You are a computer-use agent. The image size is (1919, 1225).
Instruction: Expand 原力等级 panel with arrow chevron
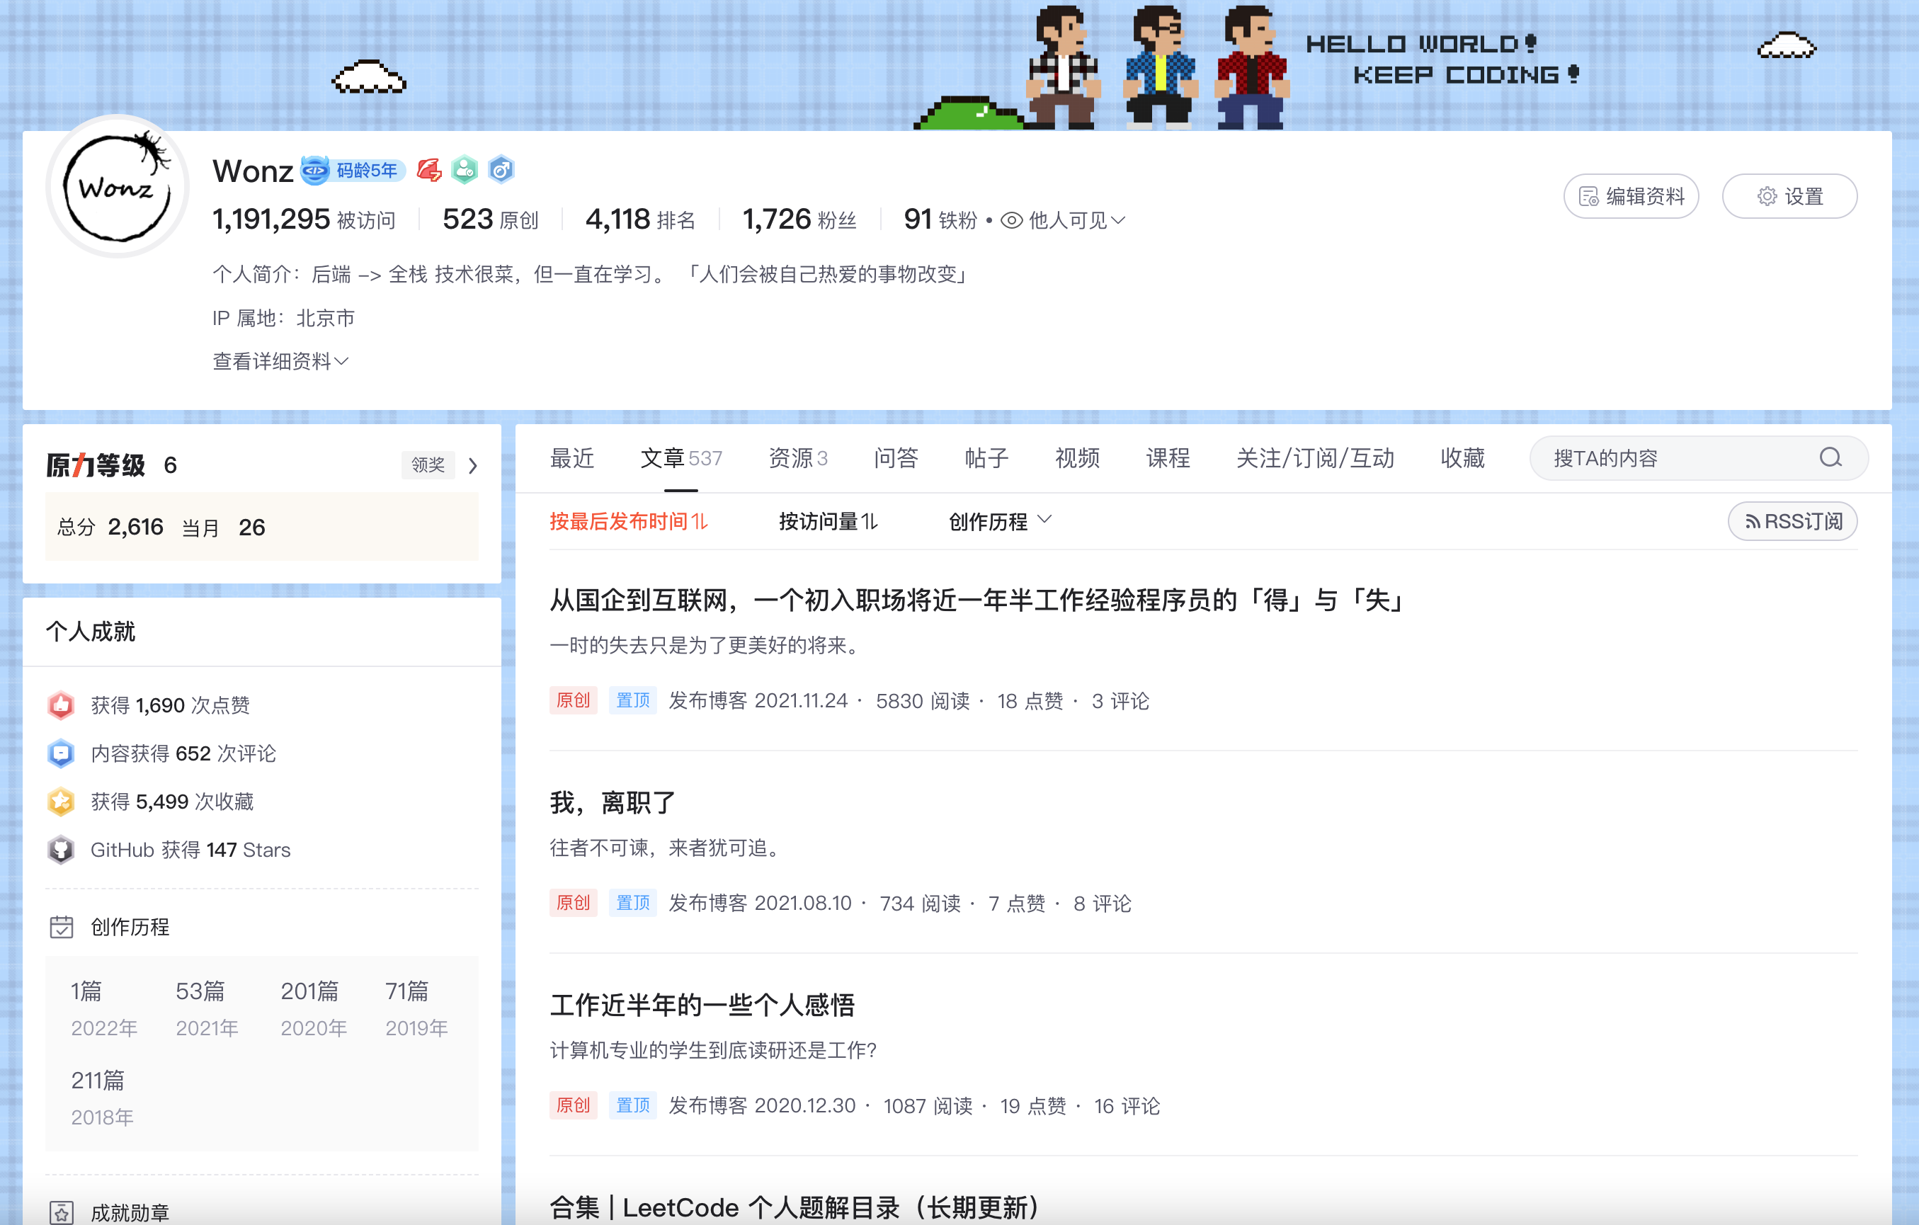click(x=473, y=465)
